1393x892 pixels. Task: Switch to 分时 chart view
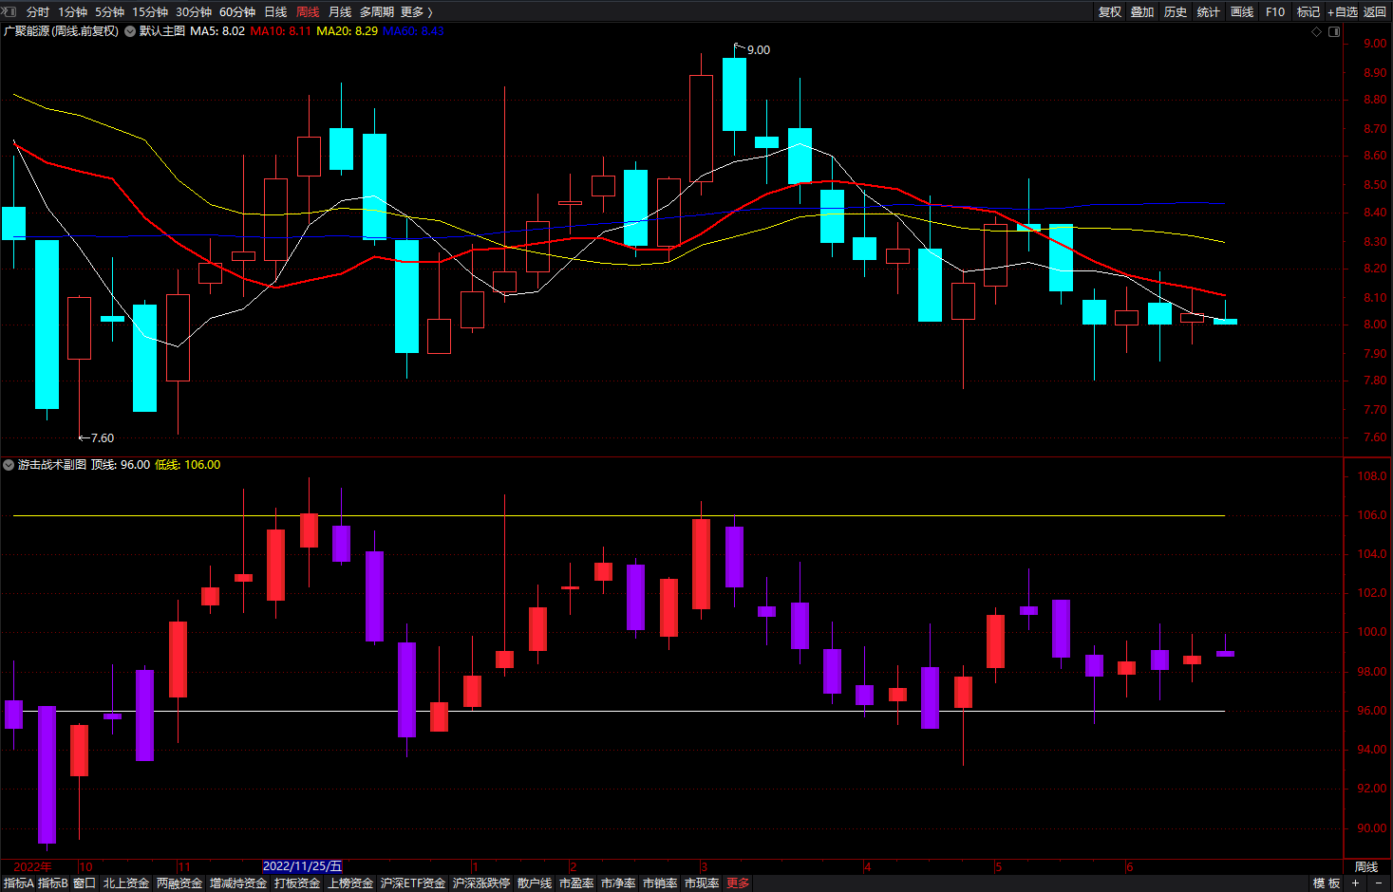coord(38,11)
